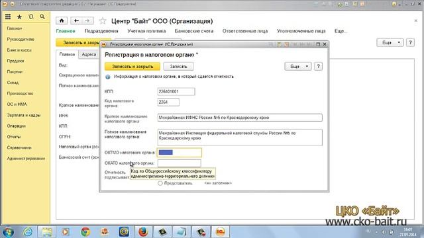Navigate back with left arrow
The height and width of the screenshot is (238, 424).
pyautogui.click(x=76, y=20)
